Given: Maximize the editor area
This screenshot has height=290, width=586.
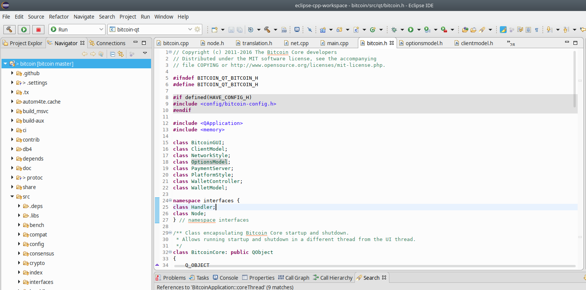Looking at the screenshot, I should coord(575,43).
